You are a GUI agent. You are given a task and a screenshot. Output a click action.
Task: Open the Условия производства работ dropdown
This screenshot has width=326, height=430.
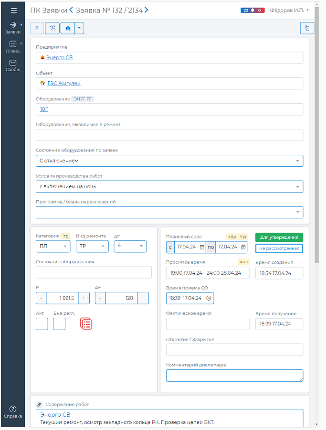tap(169, 186)
